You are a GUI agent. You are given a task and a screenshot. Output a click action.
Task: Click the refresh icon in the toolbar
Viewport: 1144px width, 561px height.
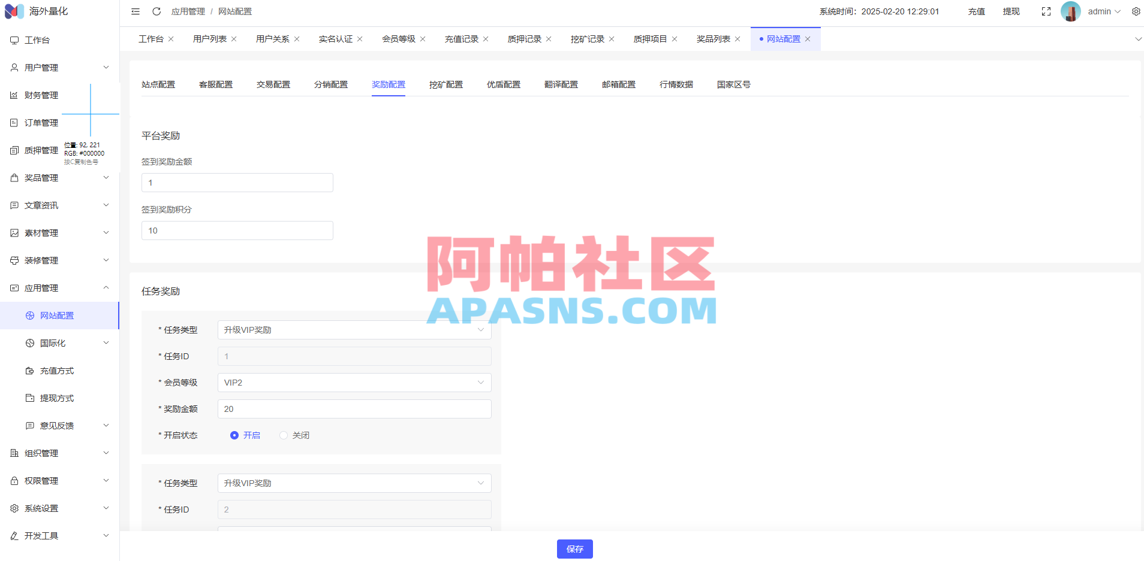tap(156, 11)
